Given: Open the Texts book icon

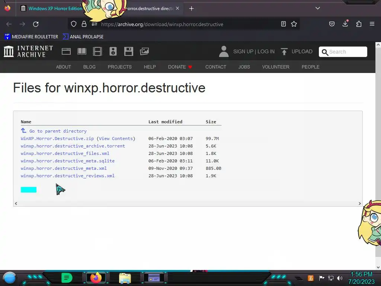Looking at the screenshot, I should [82, 51].
